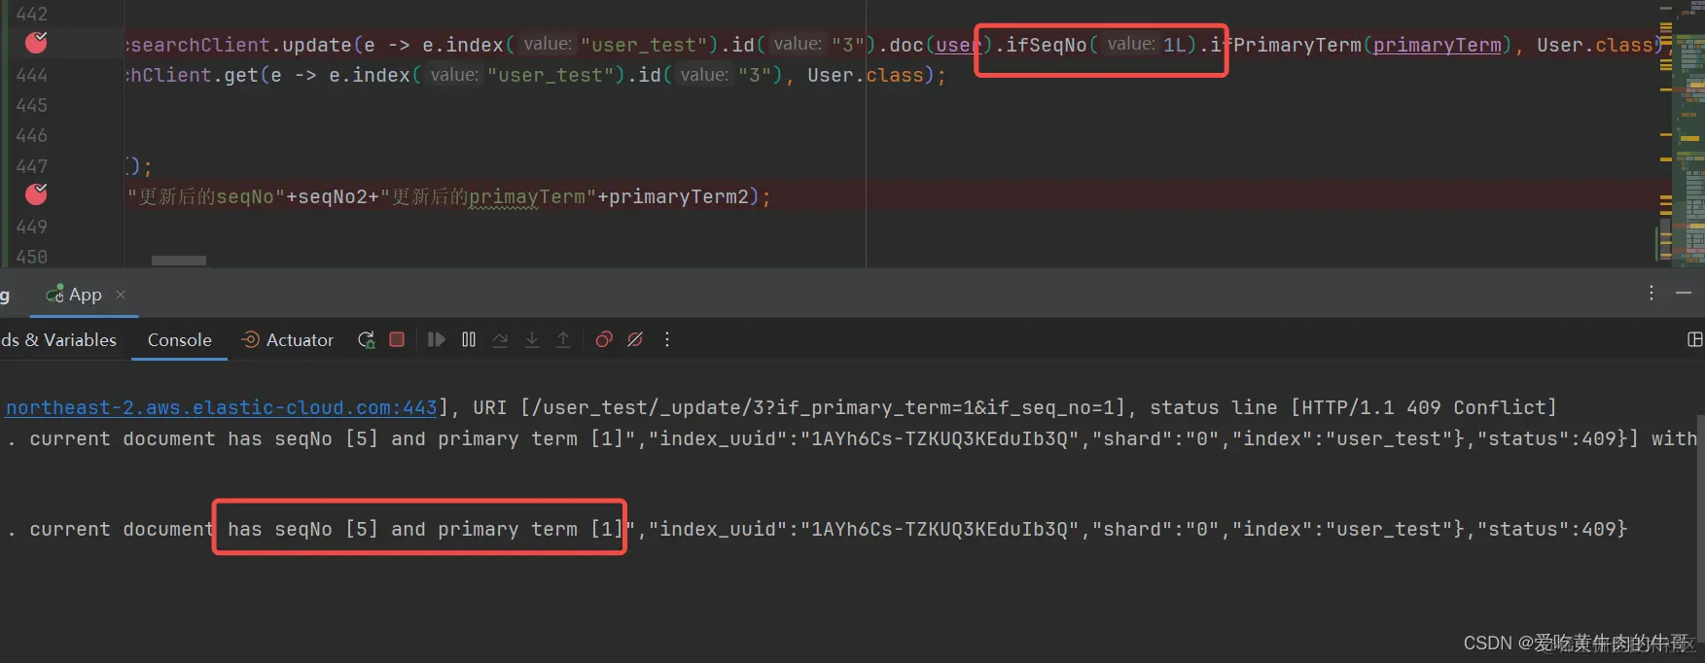Viewport: 1705px width, 663px height.
Task: Close the App session tab
Action: (121, 295)
